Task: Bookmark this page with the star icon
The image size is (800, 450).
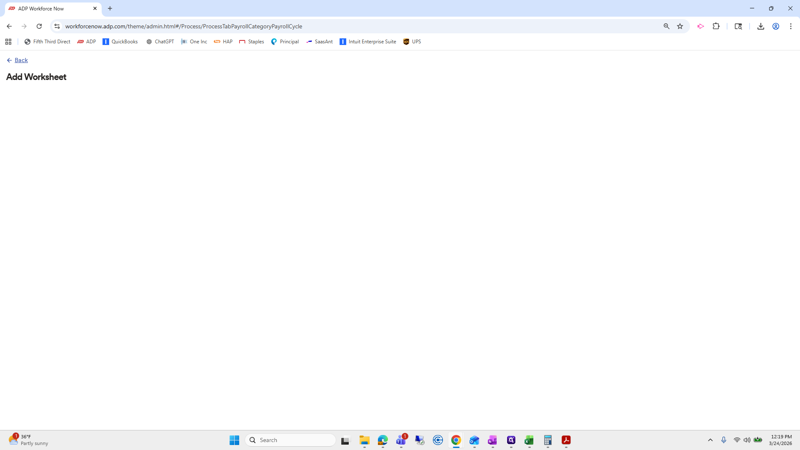Action: pos(680,26)
